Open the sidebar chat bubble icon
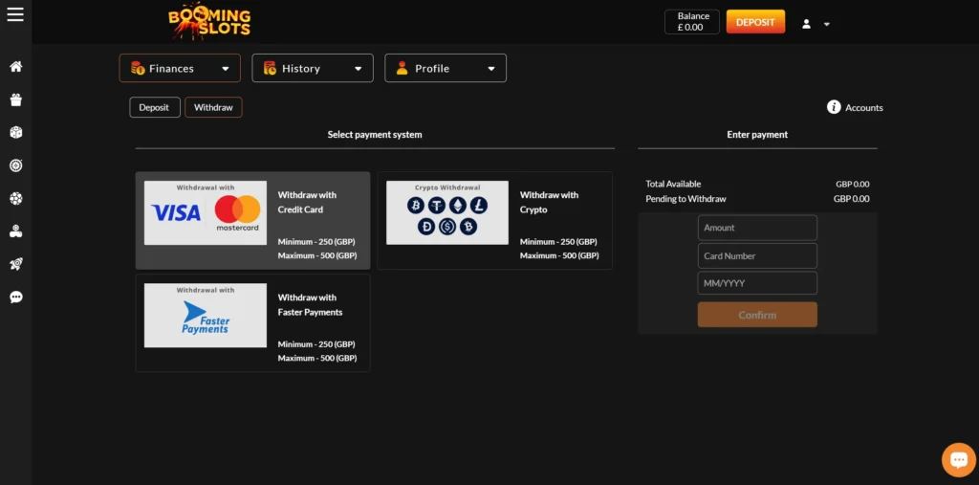Image resolution: width=979 pixels, height=485 pixels. coord(16,298)
